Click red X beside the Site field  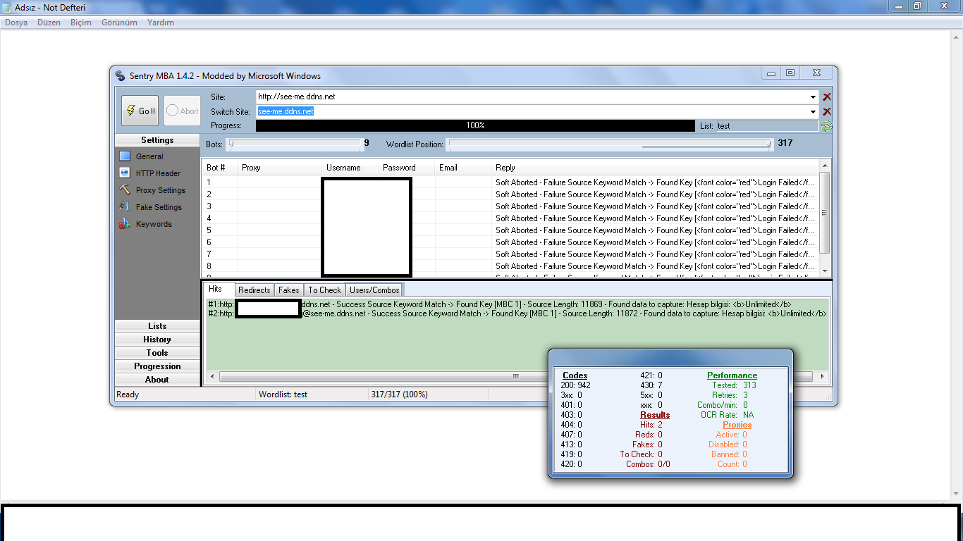827,97
